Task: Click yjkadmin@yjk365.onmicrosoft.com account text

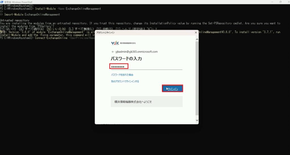Action: pyautogui.click(x=137, y=52)
